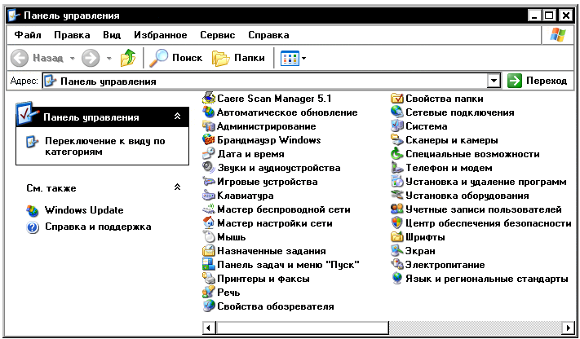Open the Экран display icon
Image resolution: width=580 pixels, height=339 pixels.
(x=397, y=251)
